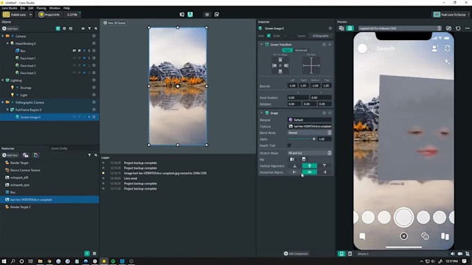Set horizontal alignment to center

tap(310, 172)
